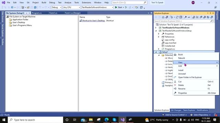Expand the TextReaderSoftwareWindows project node
Screen dimensions: 220x123
pyautogui.click(x=156, y=28)
